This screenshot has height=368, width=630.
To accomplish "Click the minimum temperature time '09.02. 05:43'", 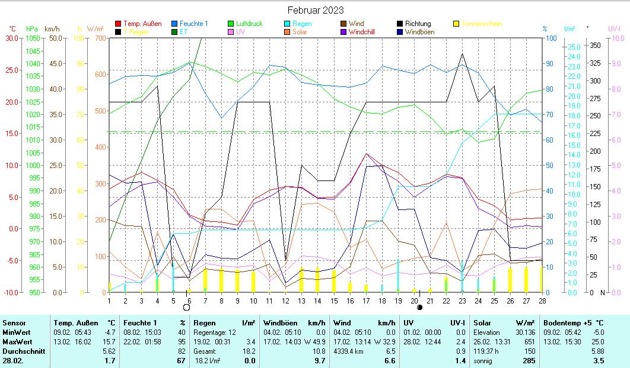I will (x=72, y=333).
